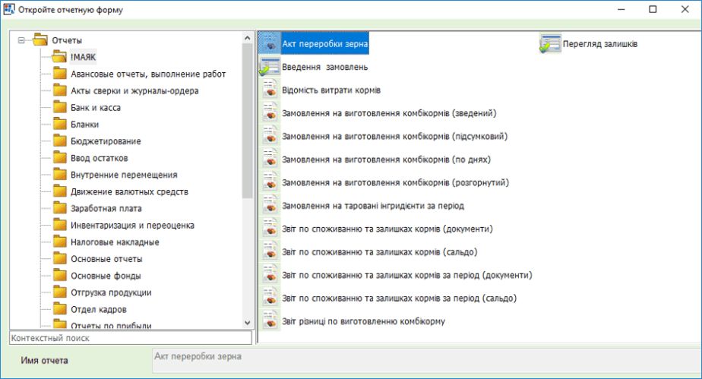Click the folder icon next to Банк и касса
This screenshot has height=379, width=702.
pos(60,108)
